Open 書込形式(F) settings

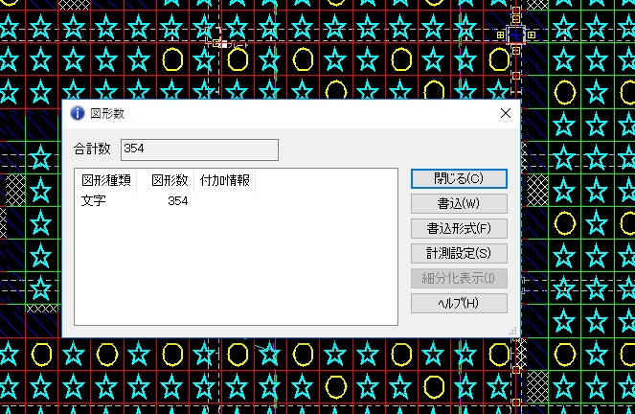click(x=459, y=228)
